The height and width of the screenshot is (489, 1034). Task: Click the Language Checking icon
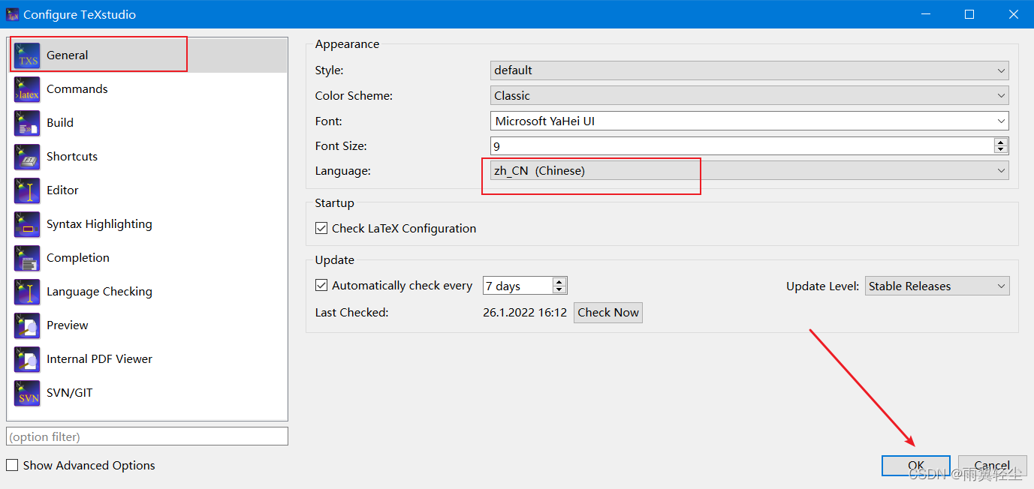(27, 292)
